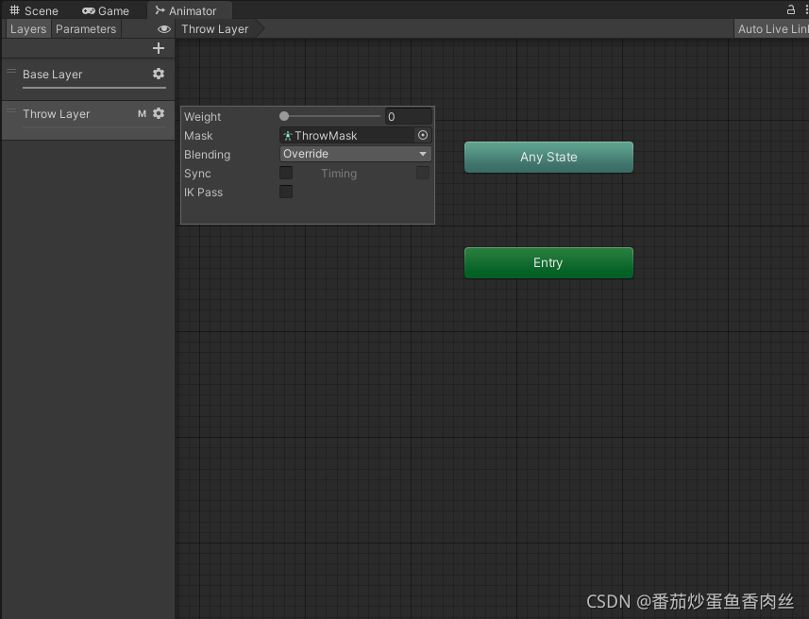Image resolution: width=809 pixels, height=619 pixels.
Task: Click the Mask label
Action: [198, 136]
